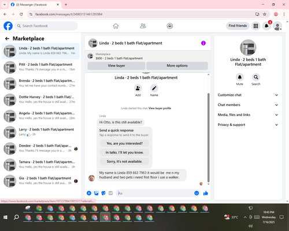The image size is (289, 231).
Task: Expand Media, files and links section
Action: point(248,115)
